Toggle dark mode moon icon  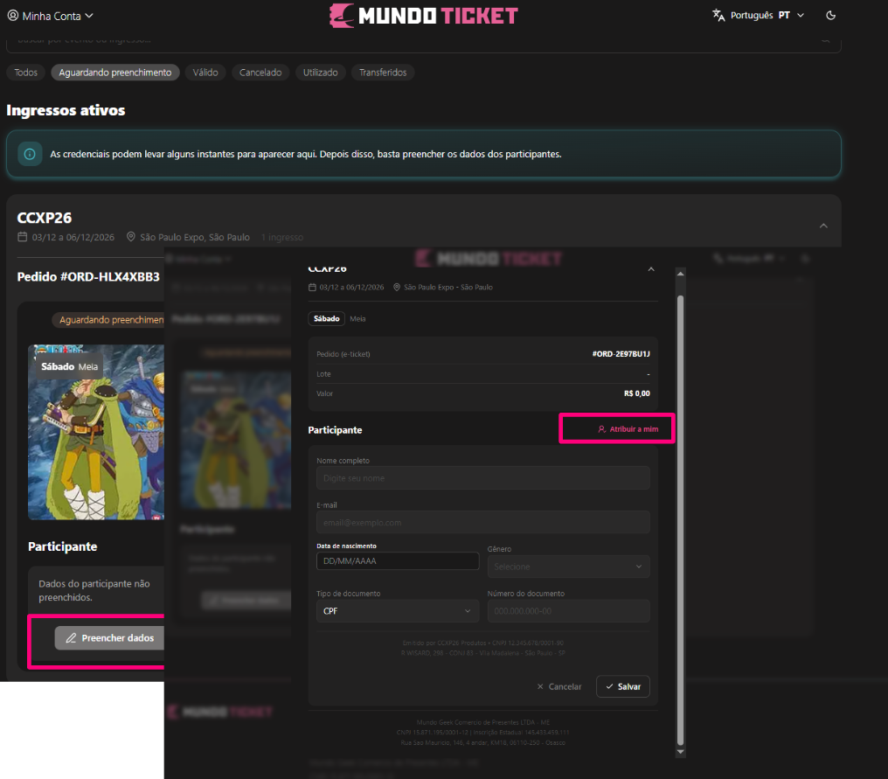coord(831,15)
